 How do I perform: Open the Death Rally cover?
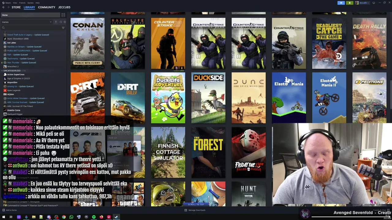tap(369, 43)
